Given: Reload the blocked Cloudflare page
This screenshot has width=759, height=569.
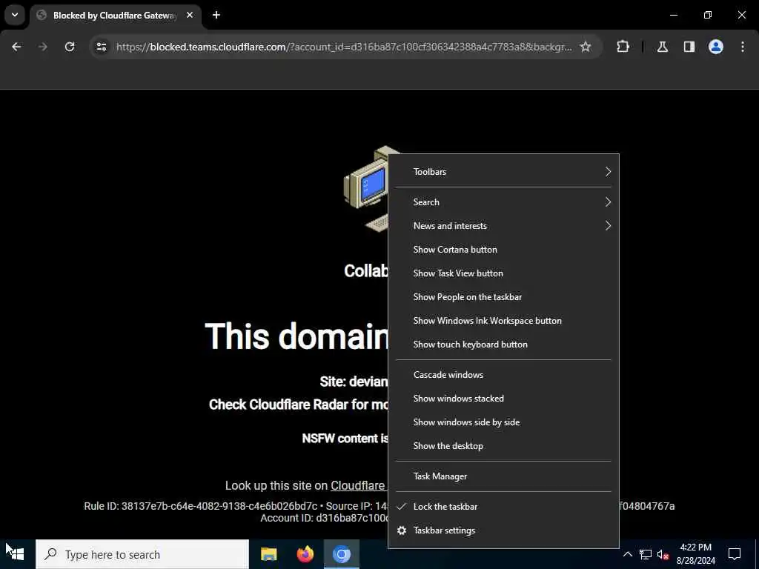Looking at the screenshot, I should [x=70, y=47].
